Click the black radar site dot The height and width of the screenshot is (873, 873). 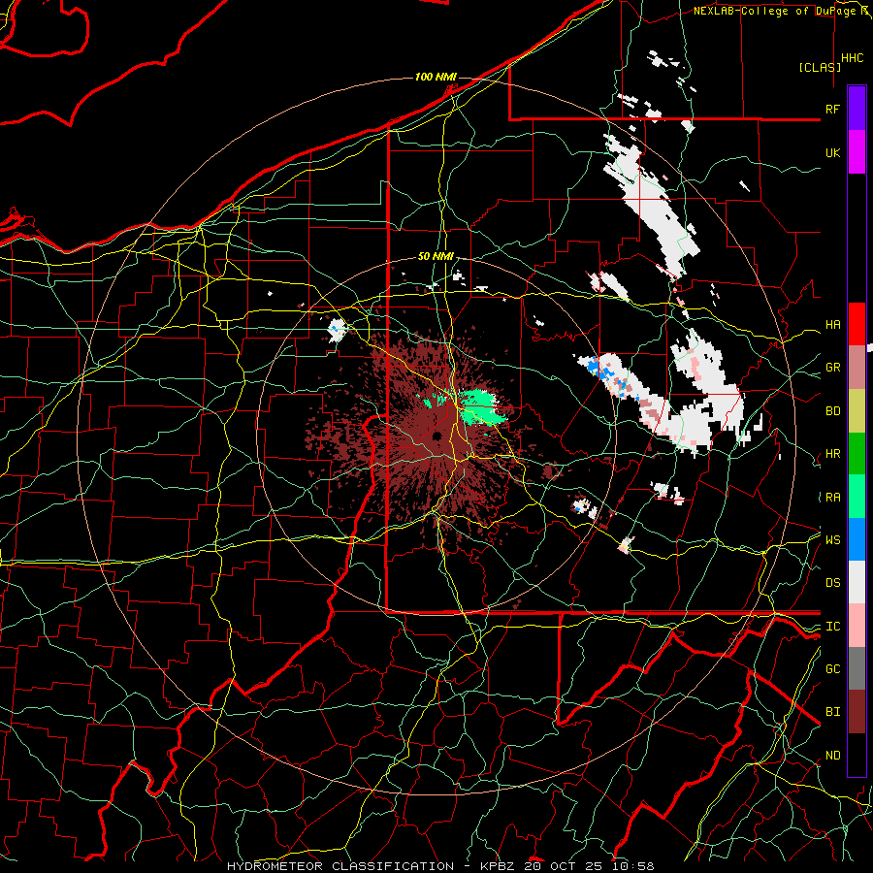tap(437, 436)
